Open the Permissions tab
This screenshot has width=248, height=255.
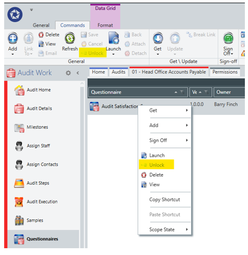(x=225, y=72)
